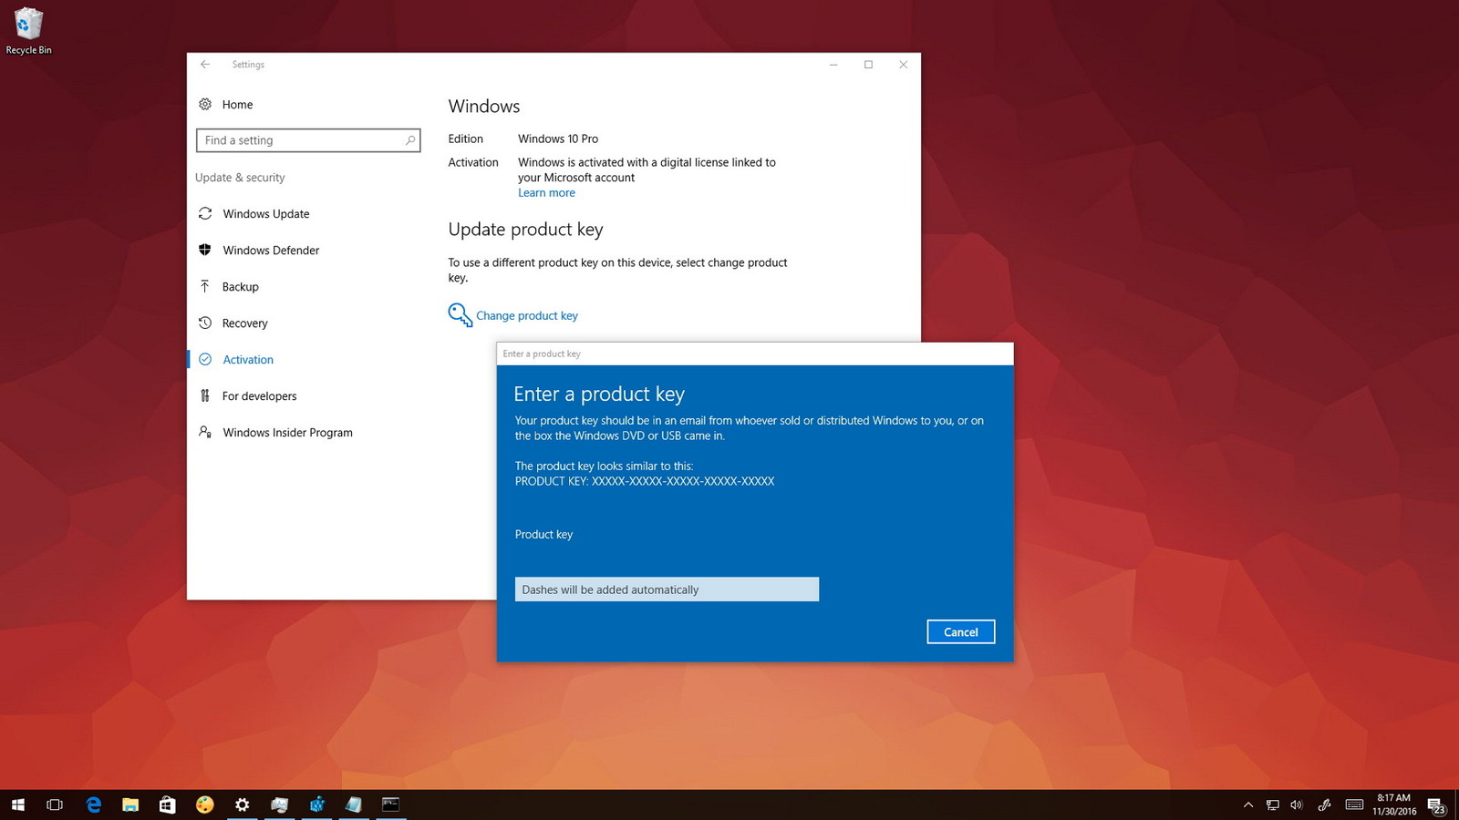Open Windows Update settings page
Image resolution: width=1459 pixels, height=820 pixels.
(x=265, y=214)
